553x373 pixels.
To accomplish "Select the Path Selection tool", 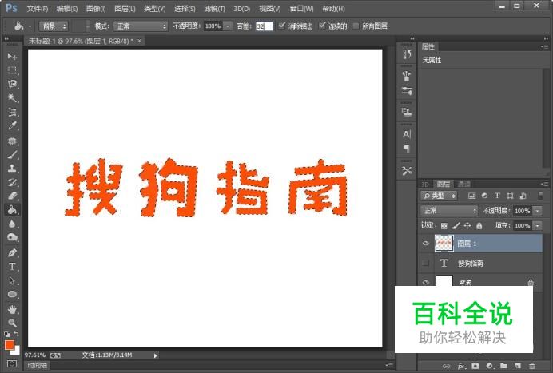I will (12, 280).
